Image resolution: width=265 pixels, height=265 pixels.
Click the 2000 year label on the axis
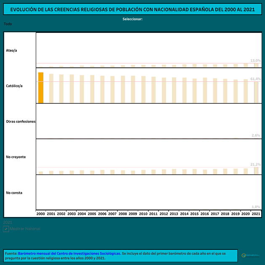click(41, 214)
